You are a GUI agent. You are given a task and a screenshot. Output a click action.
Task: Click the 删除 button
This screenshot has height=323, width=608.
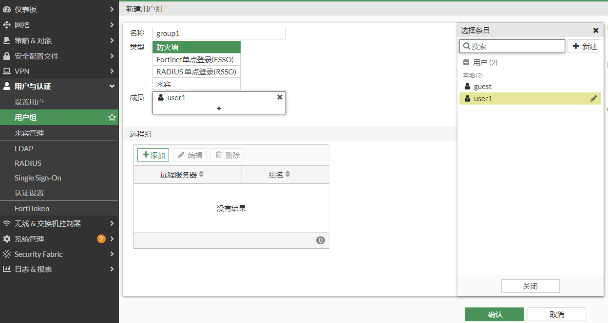point(228,155)
